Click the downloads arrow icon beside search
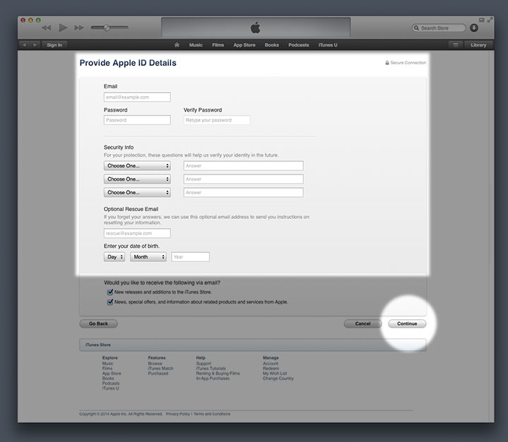This screenshot has height=442, width=508. (474, 28)
